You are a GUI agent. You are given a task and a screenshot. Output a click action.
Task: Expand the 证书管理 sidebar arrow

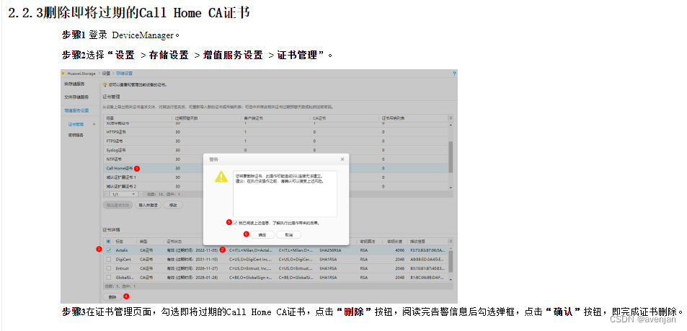[x=94, y=125]
